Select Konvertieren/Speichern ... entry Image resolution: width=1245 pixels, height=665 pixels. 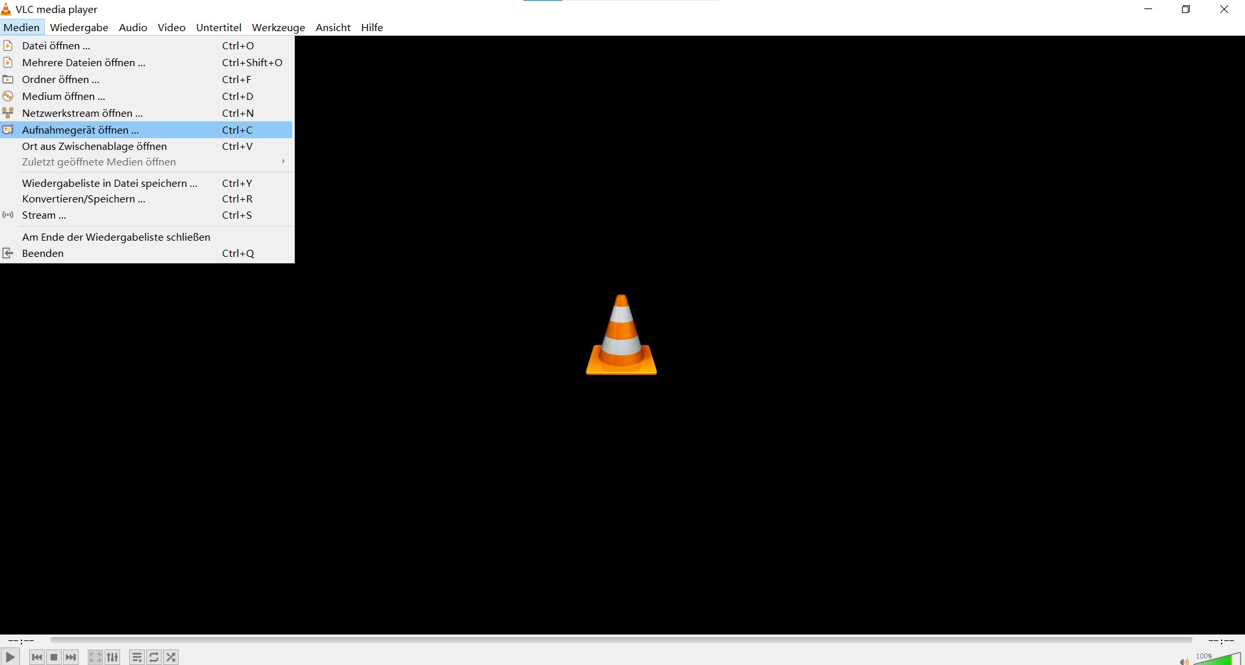pyautogui.click(x=147, y=199)
